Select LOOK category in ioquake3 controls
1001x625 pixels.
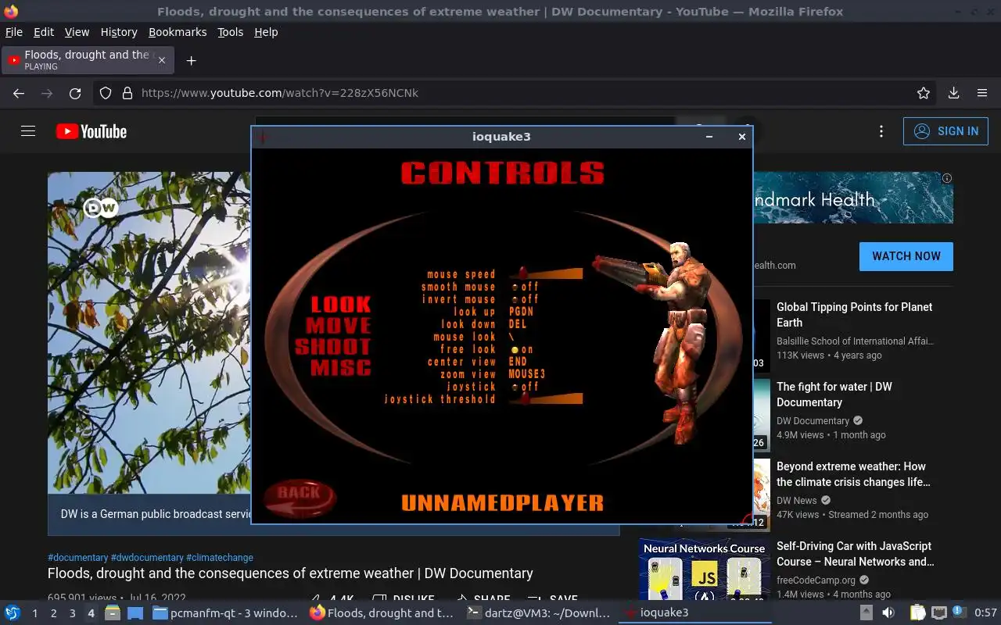pyautogui.click(x=341, y=305)
